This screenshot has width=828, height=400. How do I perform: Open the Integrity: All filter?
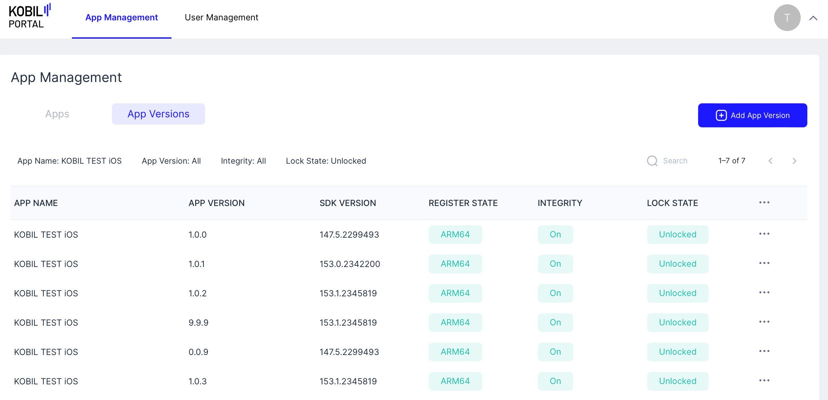(x=243, y=161)
